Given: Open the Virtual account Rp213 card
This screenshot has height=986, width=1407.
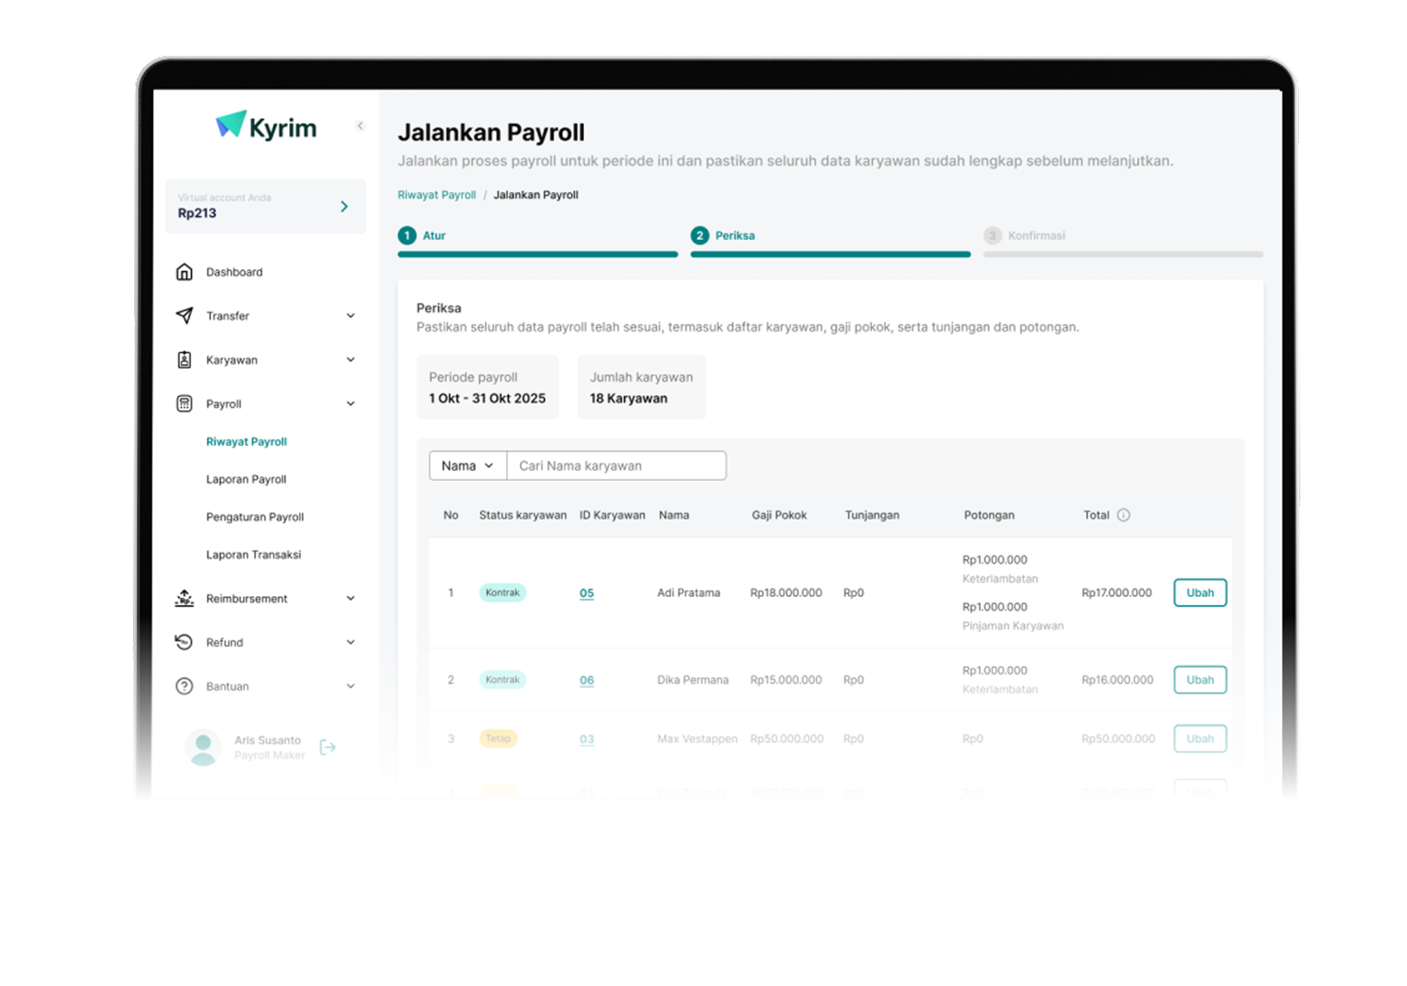Looking at the screenshot, I should pos(265,207).
